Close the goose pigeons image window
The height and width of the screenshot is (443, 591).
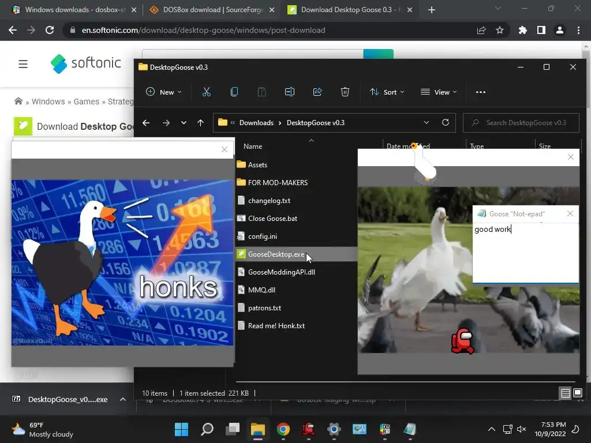[571, 157]
